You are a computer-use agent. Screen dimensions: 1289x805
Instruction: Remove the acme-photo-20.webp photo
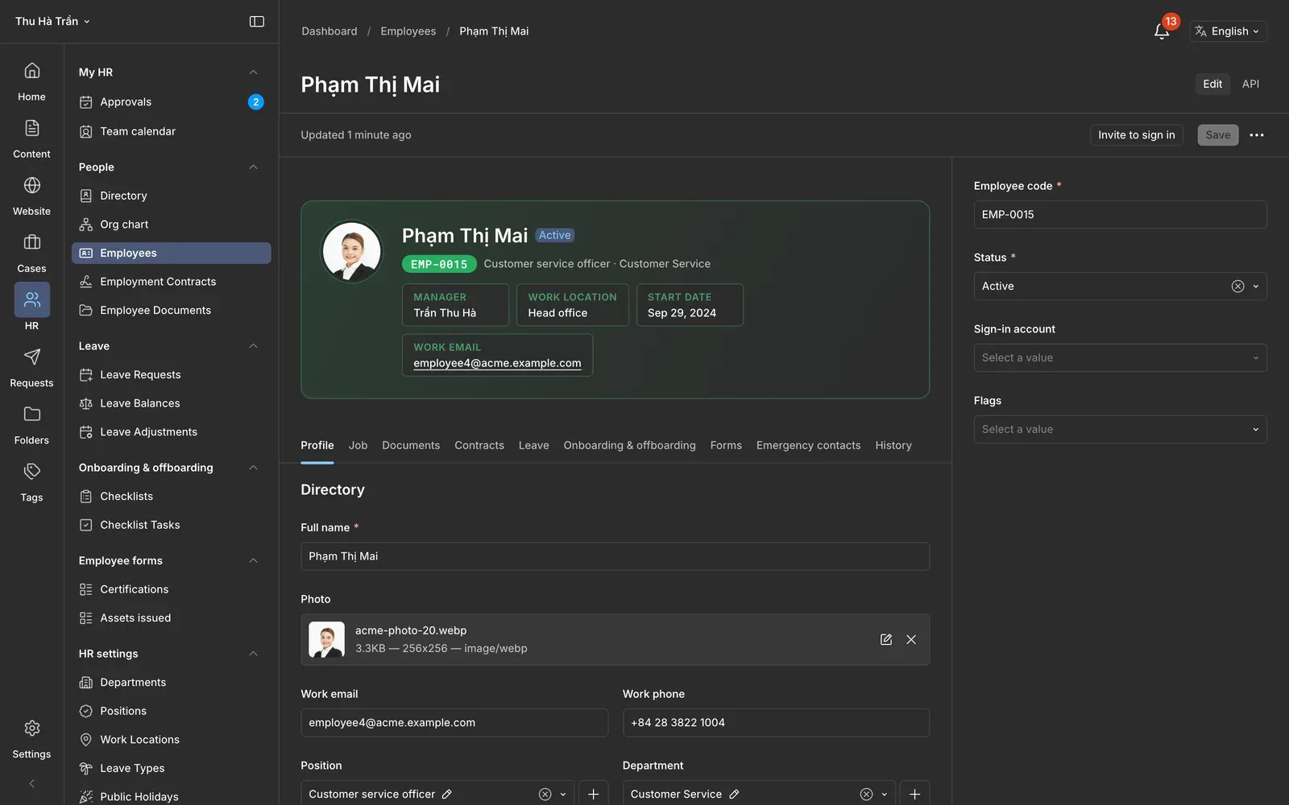pyautogui.click(x=911, y=640)
